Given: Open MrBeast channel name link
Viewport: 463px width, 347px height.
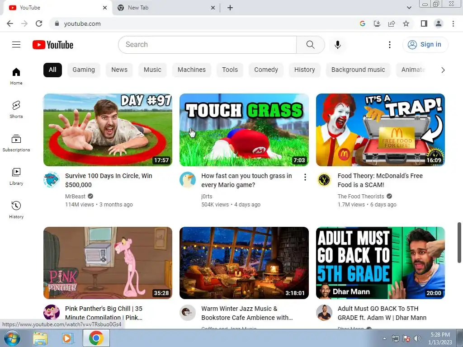Looking at the screenshot, I should click(x=75, y=196).
